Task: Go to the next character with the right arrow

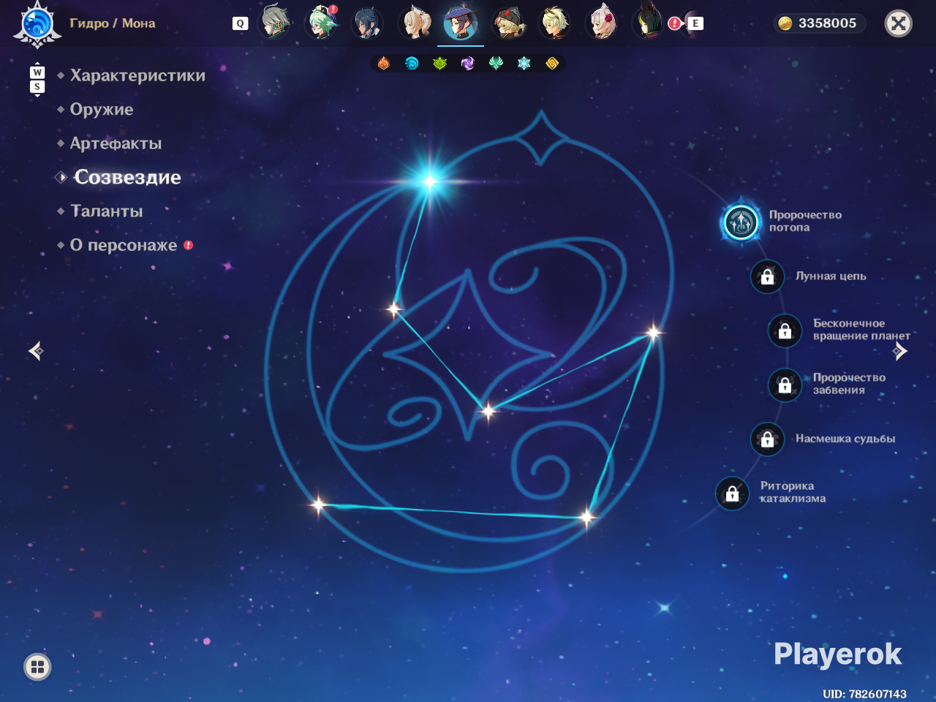Action: pyautogui.click(x=900, y=351)
